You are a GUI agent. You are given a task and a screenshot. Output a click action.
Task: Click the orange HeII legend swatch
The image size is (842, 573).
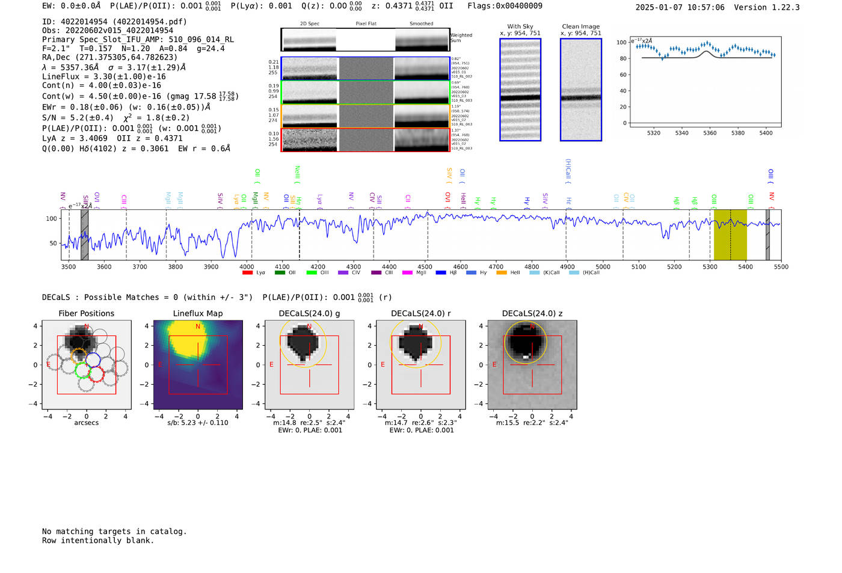(502, 273)
